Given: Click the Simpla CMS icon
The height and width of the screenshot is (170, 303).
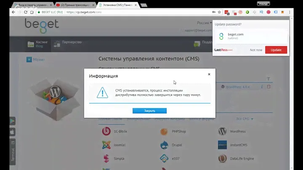Looking at the screenshot, I should click(106, 159).
